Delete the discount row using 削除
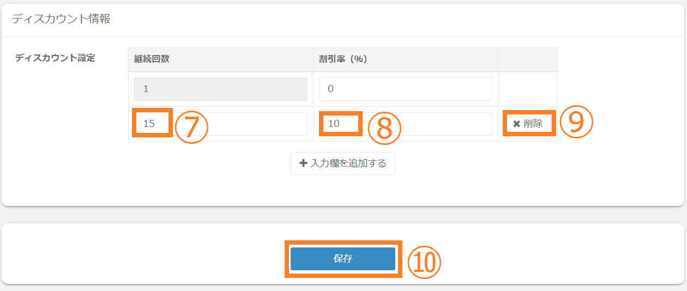The image size is (687, 291). tap(528, 124)
